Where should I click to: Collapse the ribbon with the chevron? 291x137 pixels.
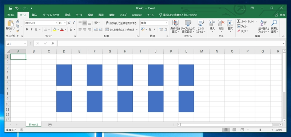pos(283,36)
